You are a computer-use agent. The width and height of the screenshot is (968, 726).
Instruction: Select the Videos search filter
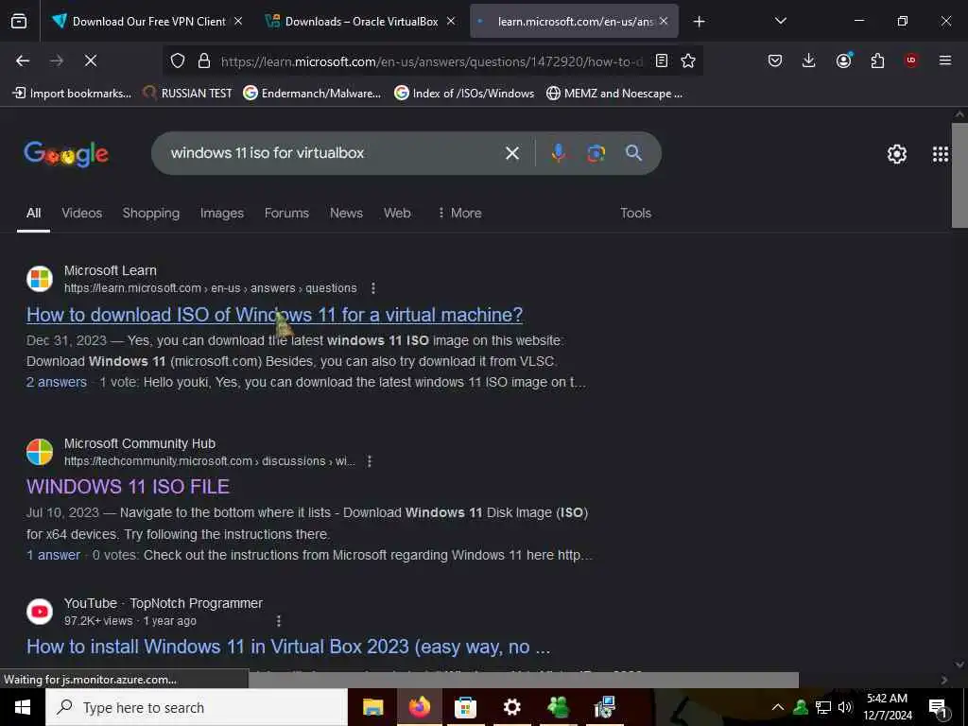pyautogui.click(x=81, y=213)
